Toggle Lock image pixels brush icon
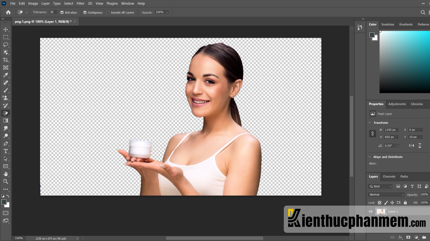The width and height of the screenshot is (430, 241). click(386, 202)
